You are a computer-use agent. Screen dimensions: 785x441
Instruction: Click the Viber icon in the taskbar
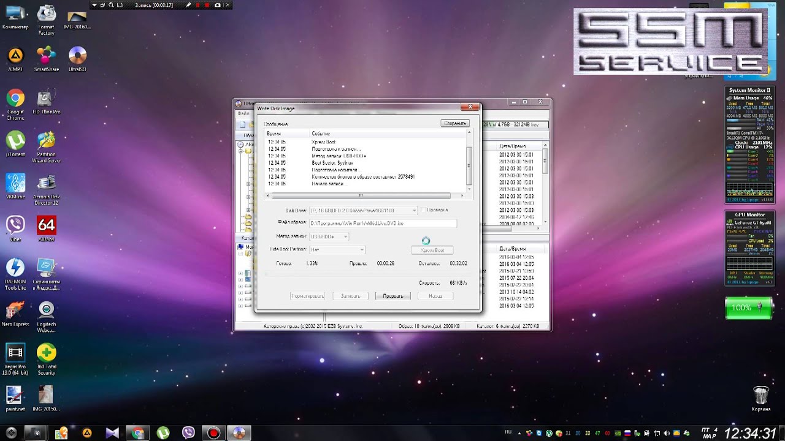click(188, 432)
